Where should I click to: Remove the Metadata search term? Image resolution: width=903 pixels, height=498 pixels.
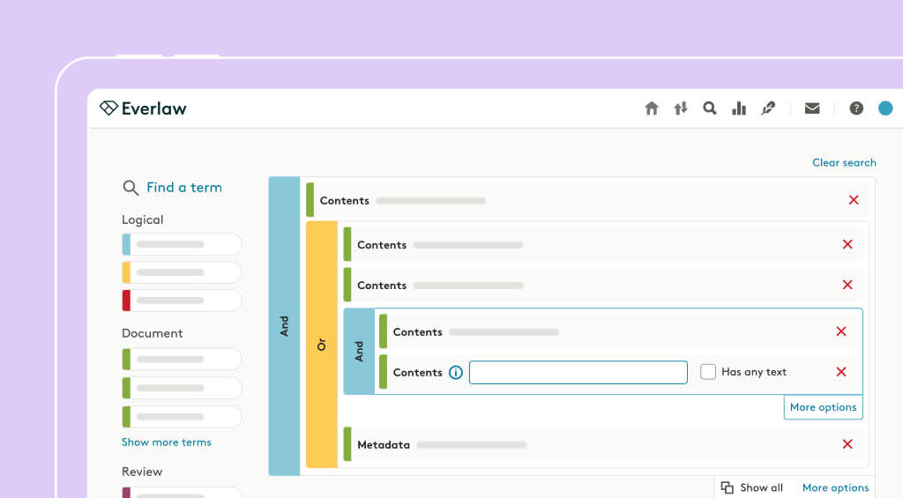(x=847, y=444)
